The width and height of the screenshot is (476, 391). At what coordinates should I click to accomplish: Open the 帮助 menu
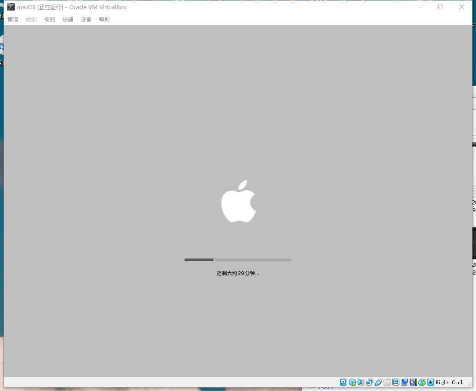tap(104, 19)
